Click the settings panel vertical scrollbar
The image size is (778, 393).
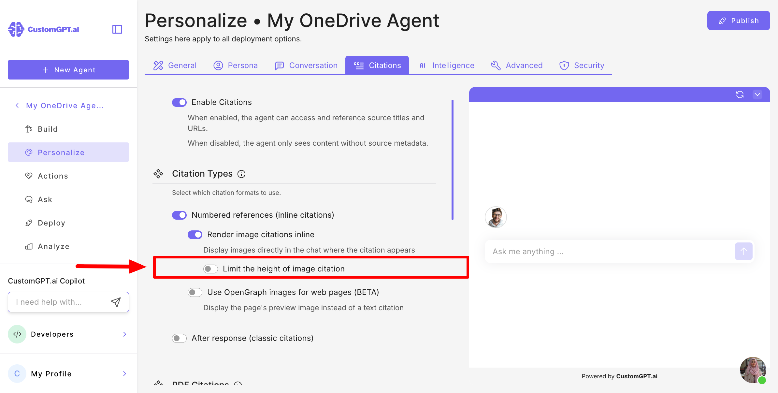[452, 160]
